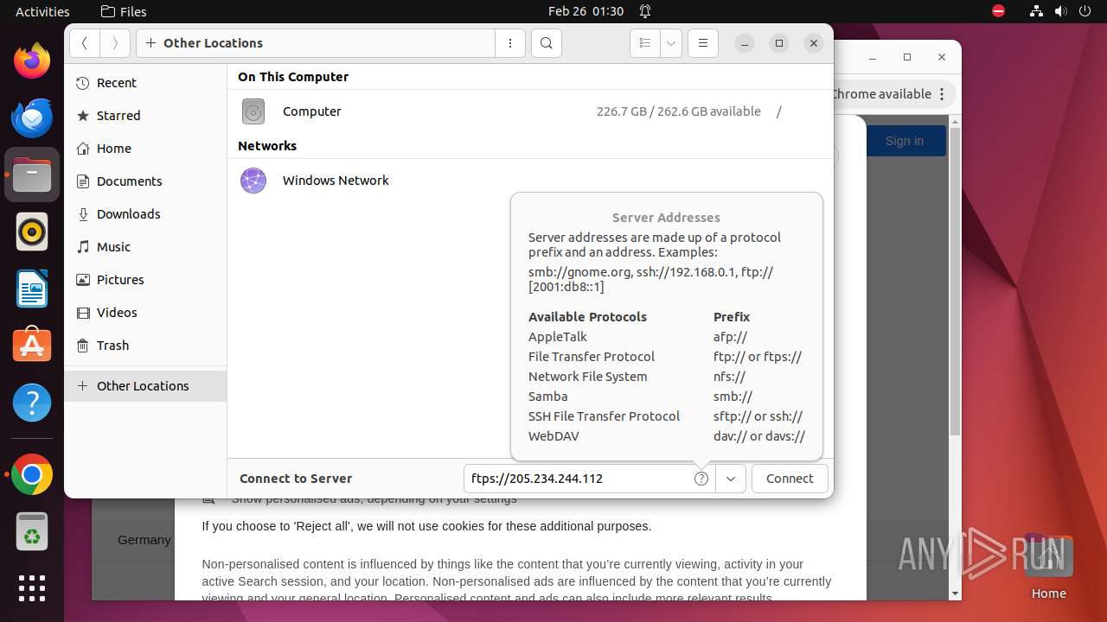The width and height of the screenshot is (1107, 622).
Task: Launch Thunderbird mail from dock
Action: (x=32, y=118)
